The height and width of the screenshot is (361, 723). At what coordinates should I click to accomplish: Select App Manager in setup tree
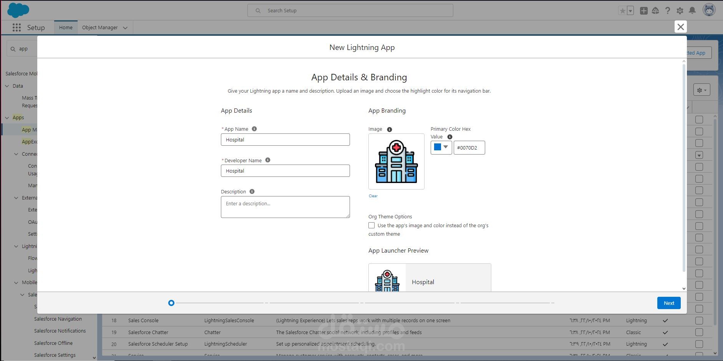point(29,130)
